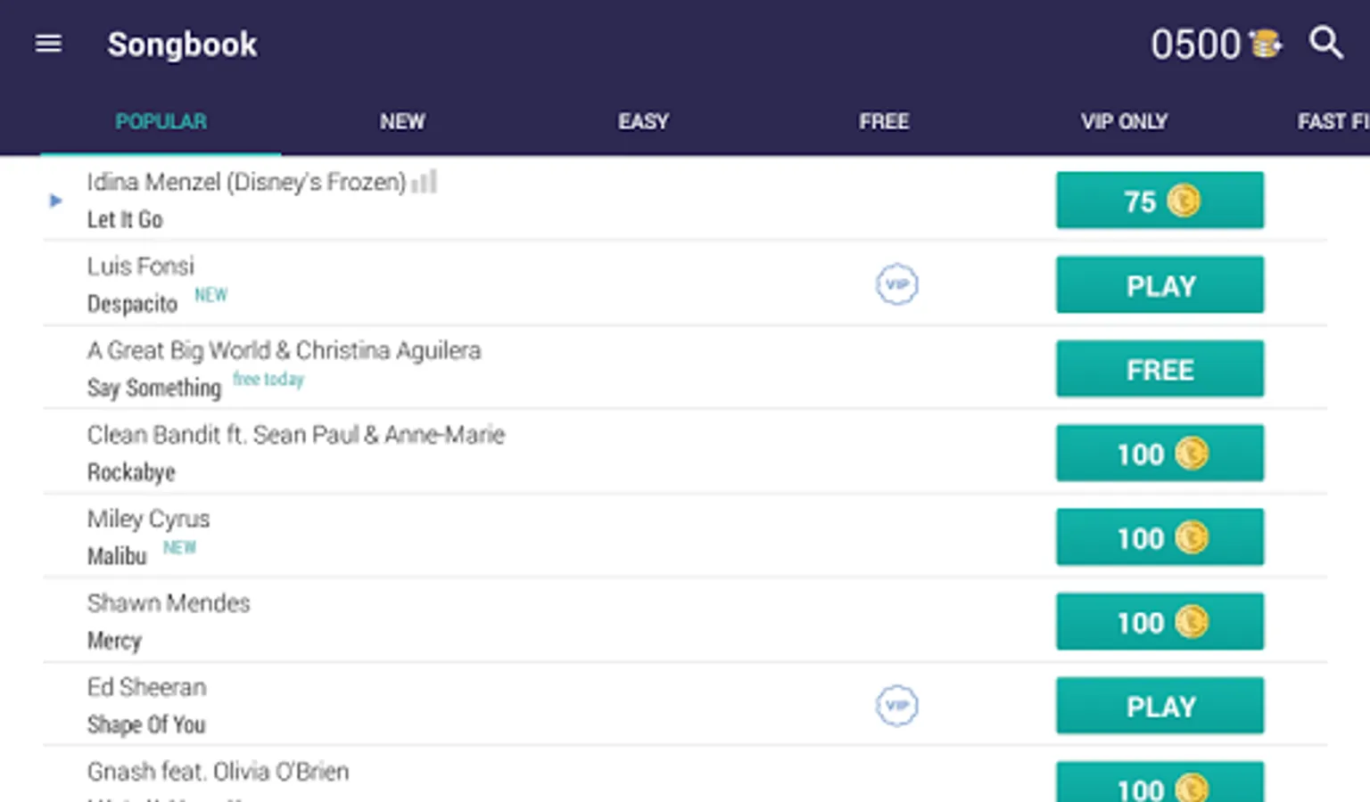The width and height of the screenshot is (1370, 802).
Task: Open the FREE tab
Action: 884,121
